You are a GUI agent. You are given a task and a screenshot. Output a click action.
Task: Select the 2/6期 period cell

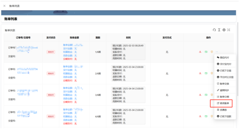(98, 74)
